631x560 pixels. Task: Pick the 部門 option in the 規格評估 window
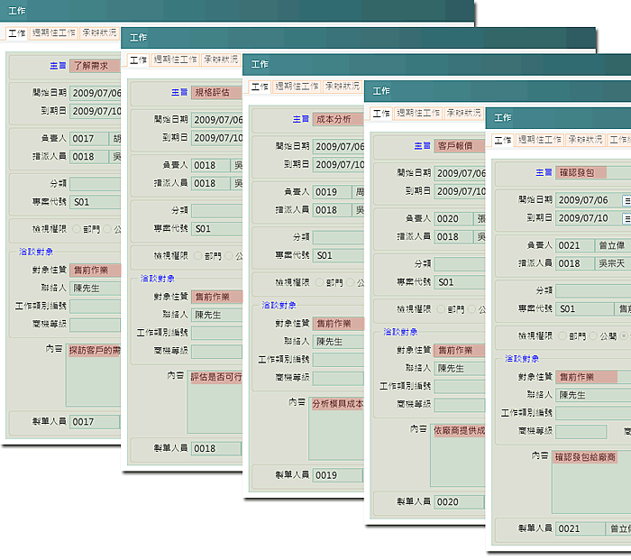[x=198, y=255]
